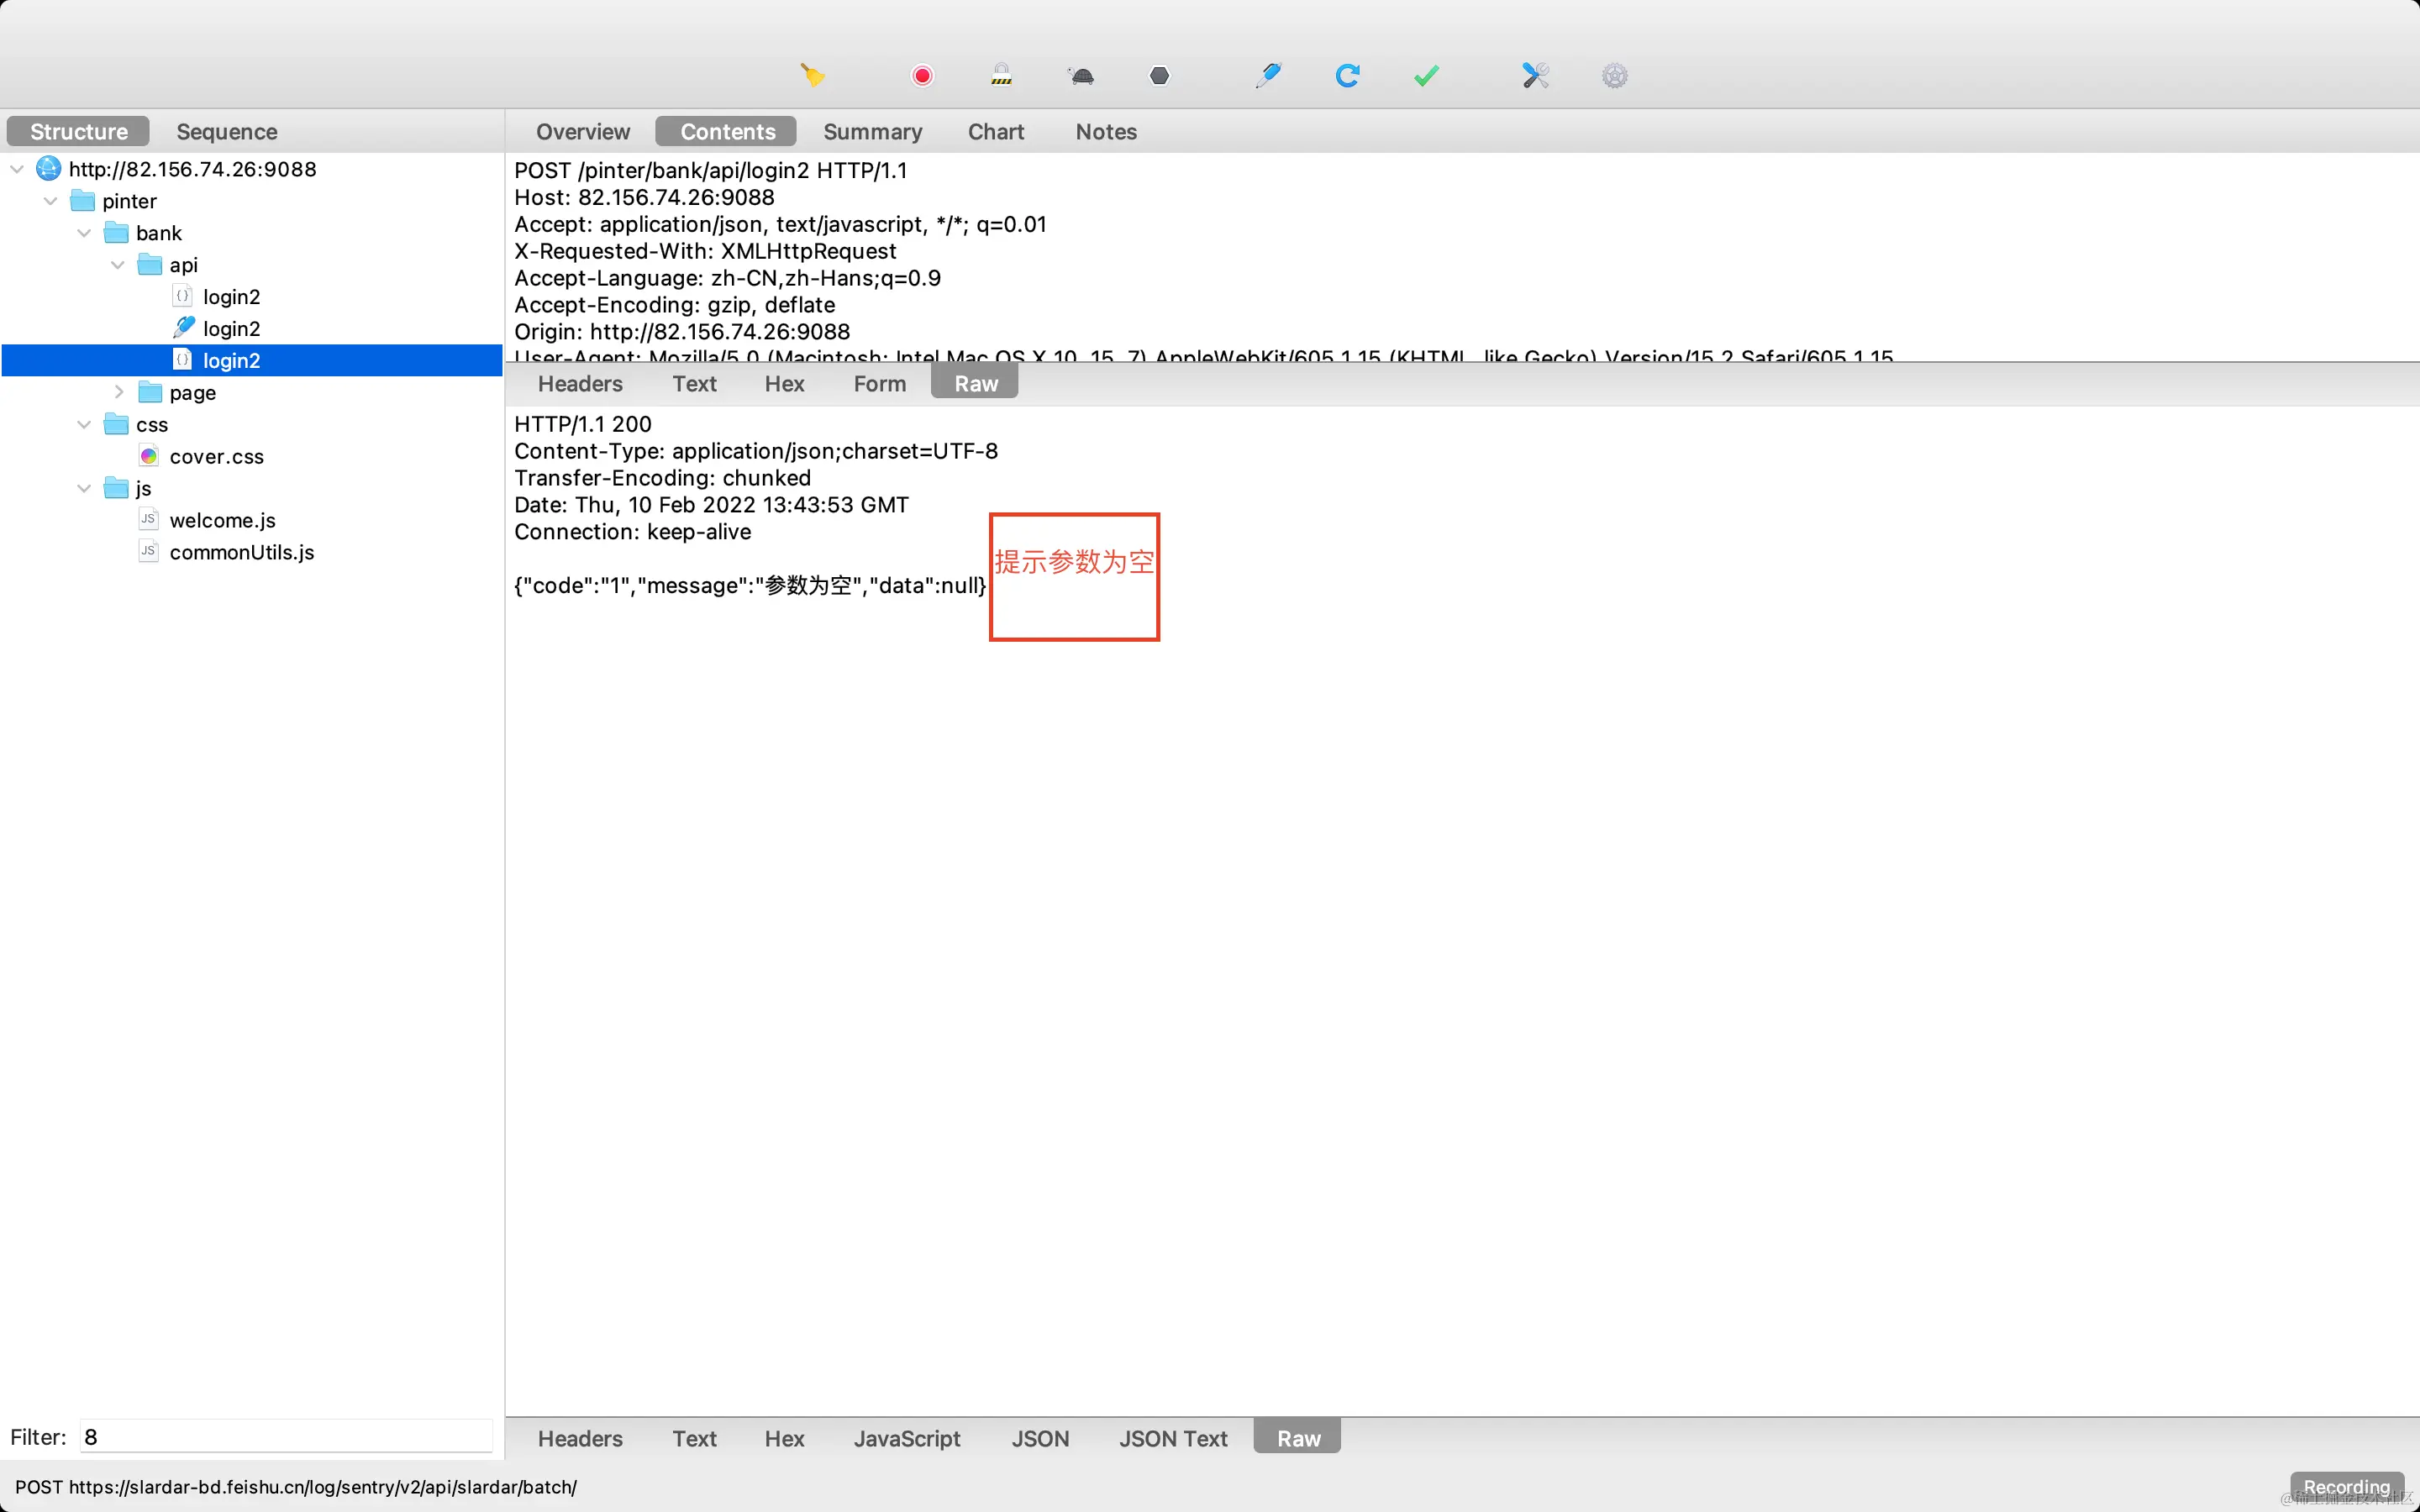Toggle SSL proxying lock icon
The height and width of the screenshot is (1512, 2420).
tap(1001, 76)
